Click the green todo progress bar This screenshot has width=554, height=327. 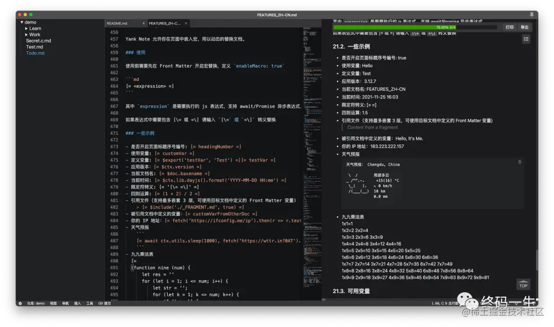(415, 27)
